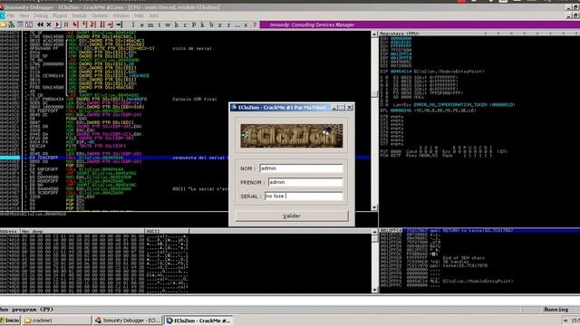Click Go to address arrow icon
The width and height of the screenshot is (580, 326).
pyautogui.click(x=120, y=24)
